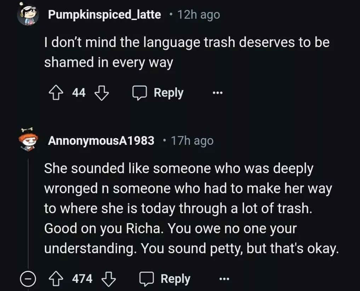This screenshot has width=360, height=291.
Task: Click the 474 vote score
Action: click(82, 279)
